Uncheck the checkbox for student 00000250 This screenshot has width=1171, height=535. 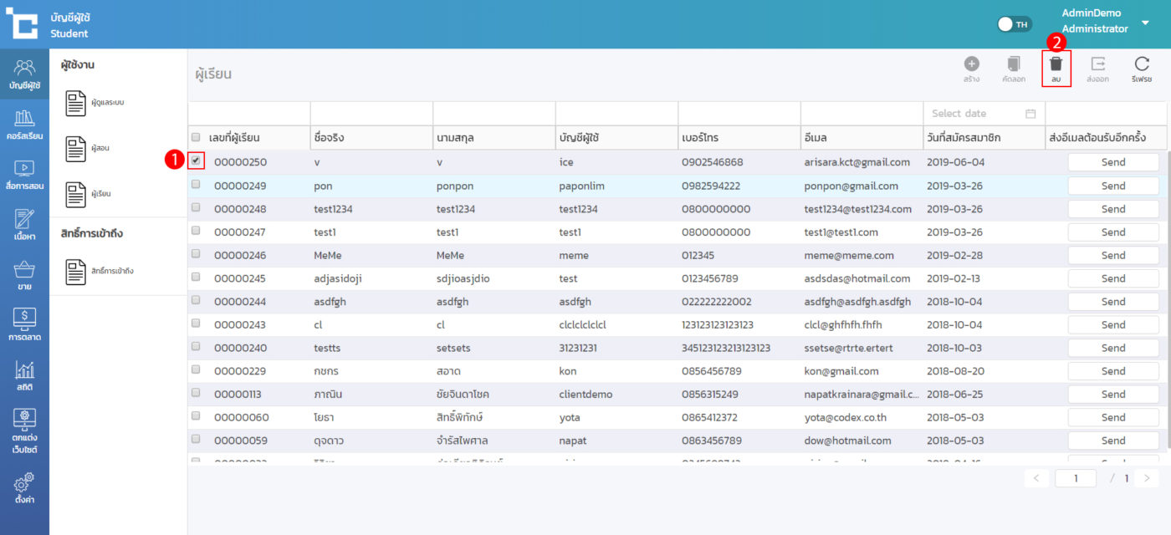tap(196, 160)
